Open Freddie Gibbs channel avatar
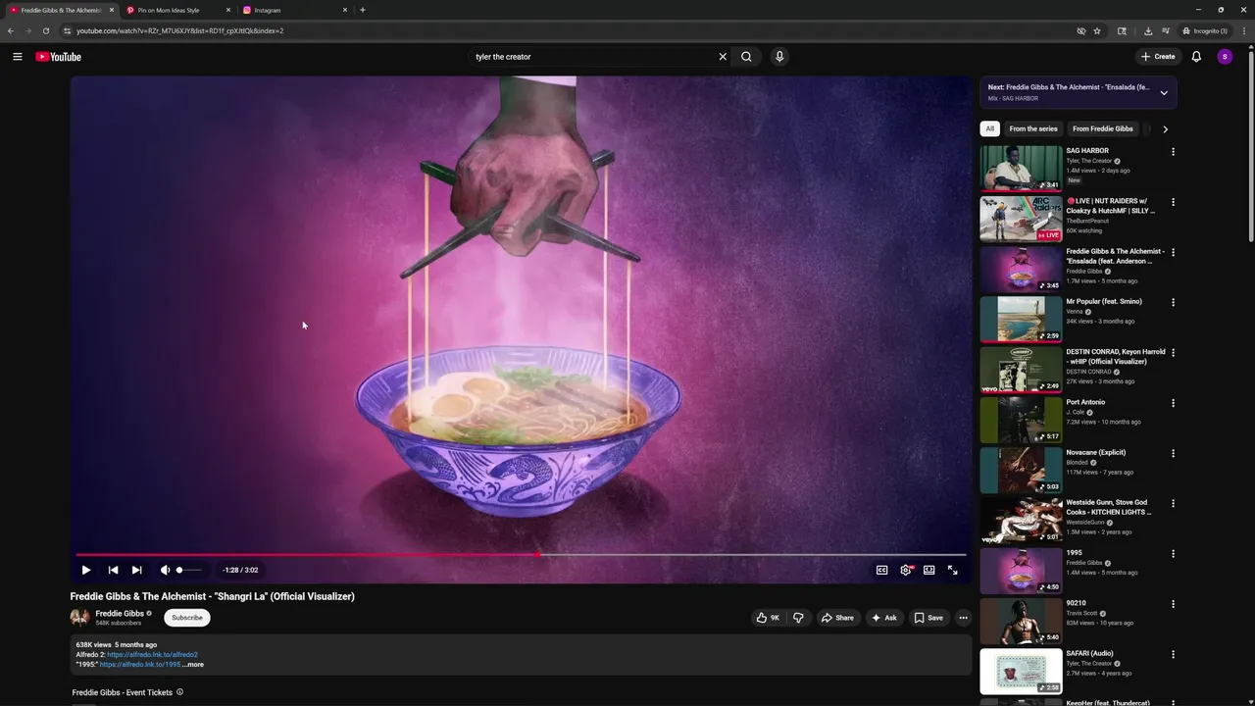1255x706 pixels. pos(79,617)
